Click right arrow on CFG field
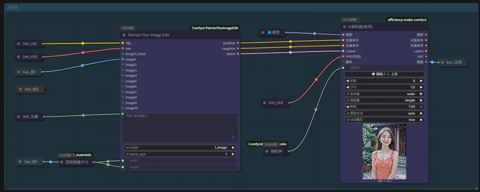The width and height of the screenshot is (480, 192). coord(421,87)
